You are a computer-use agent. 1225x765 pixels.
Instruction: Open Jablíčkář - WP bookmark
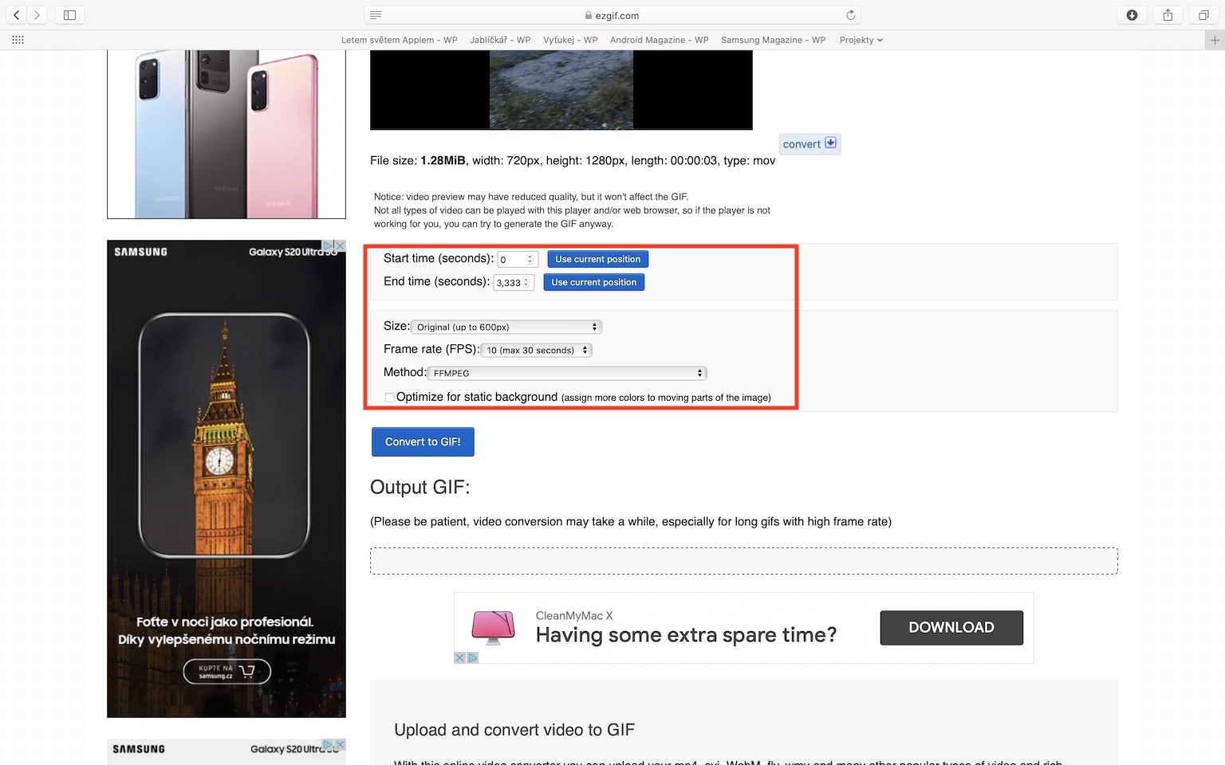point(500,40)
